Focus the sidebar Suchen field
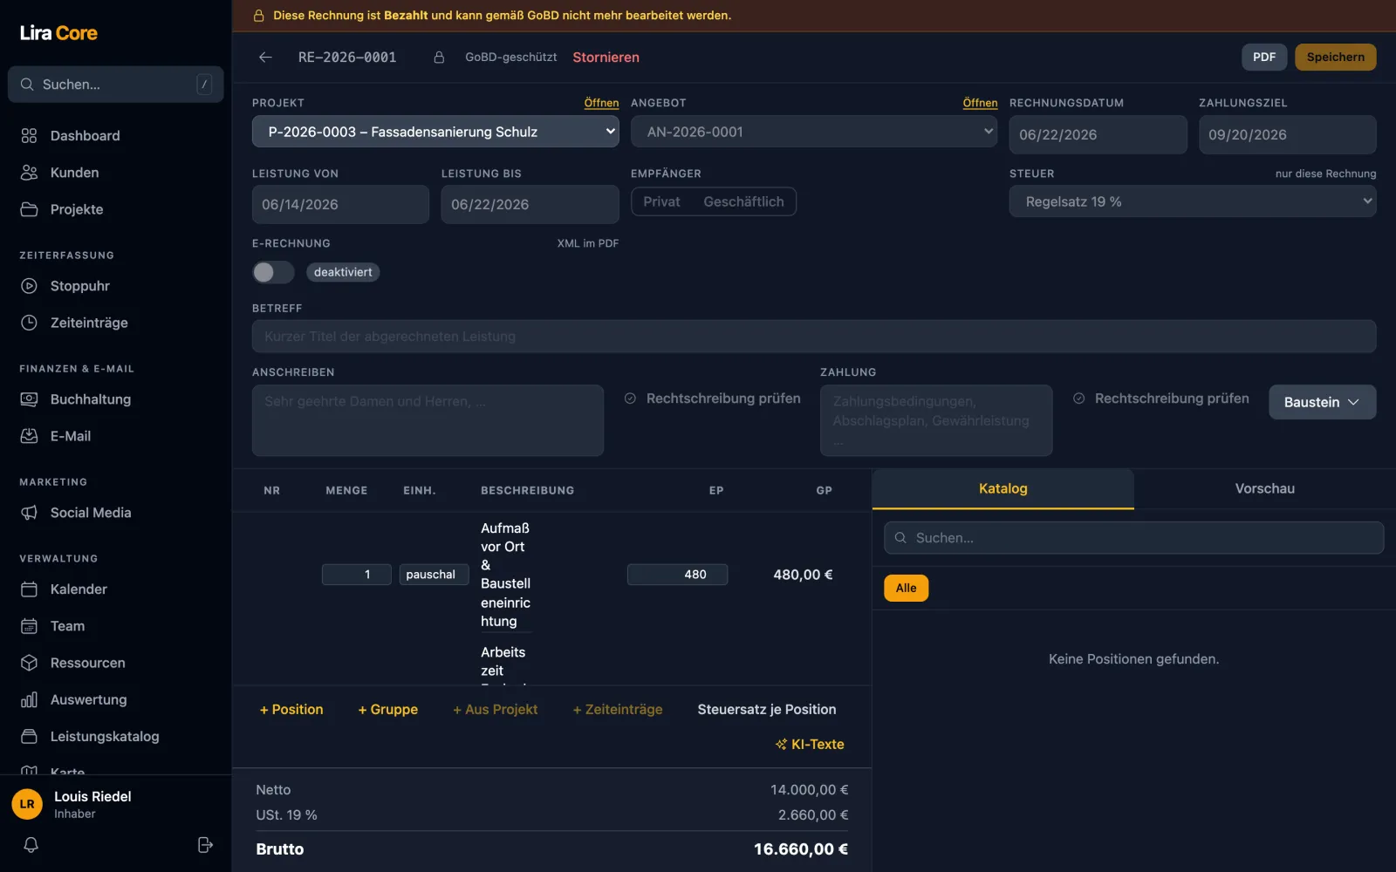 [115, 85]
